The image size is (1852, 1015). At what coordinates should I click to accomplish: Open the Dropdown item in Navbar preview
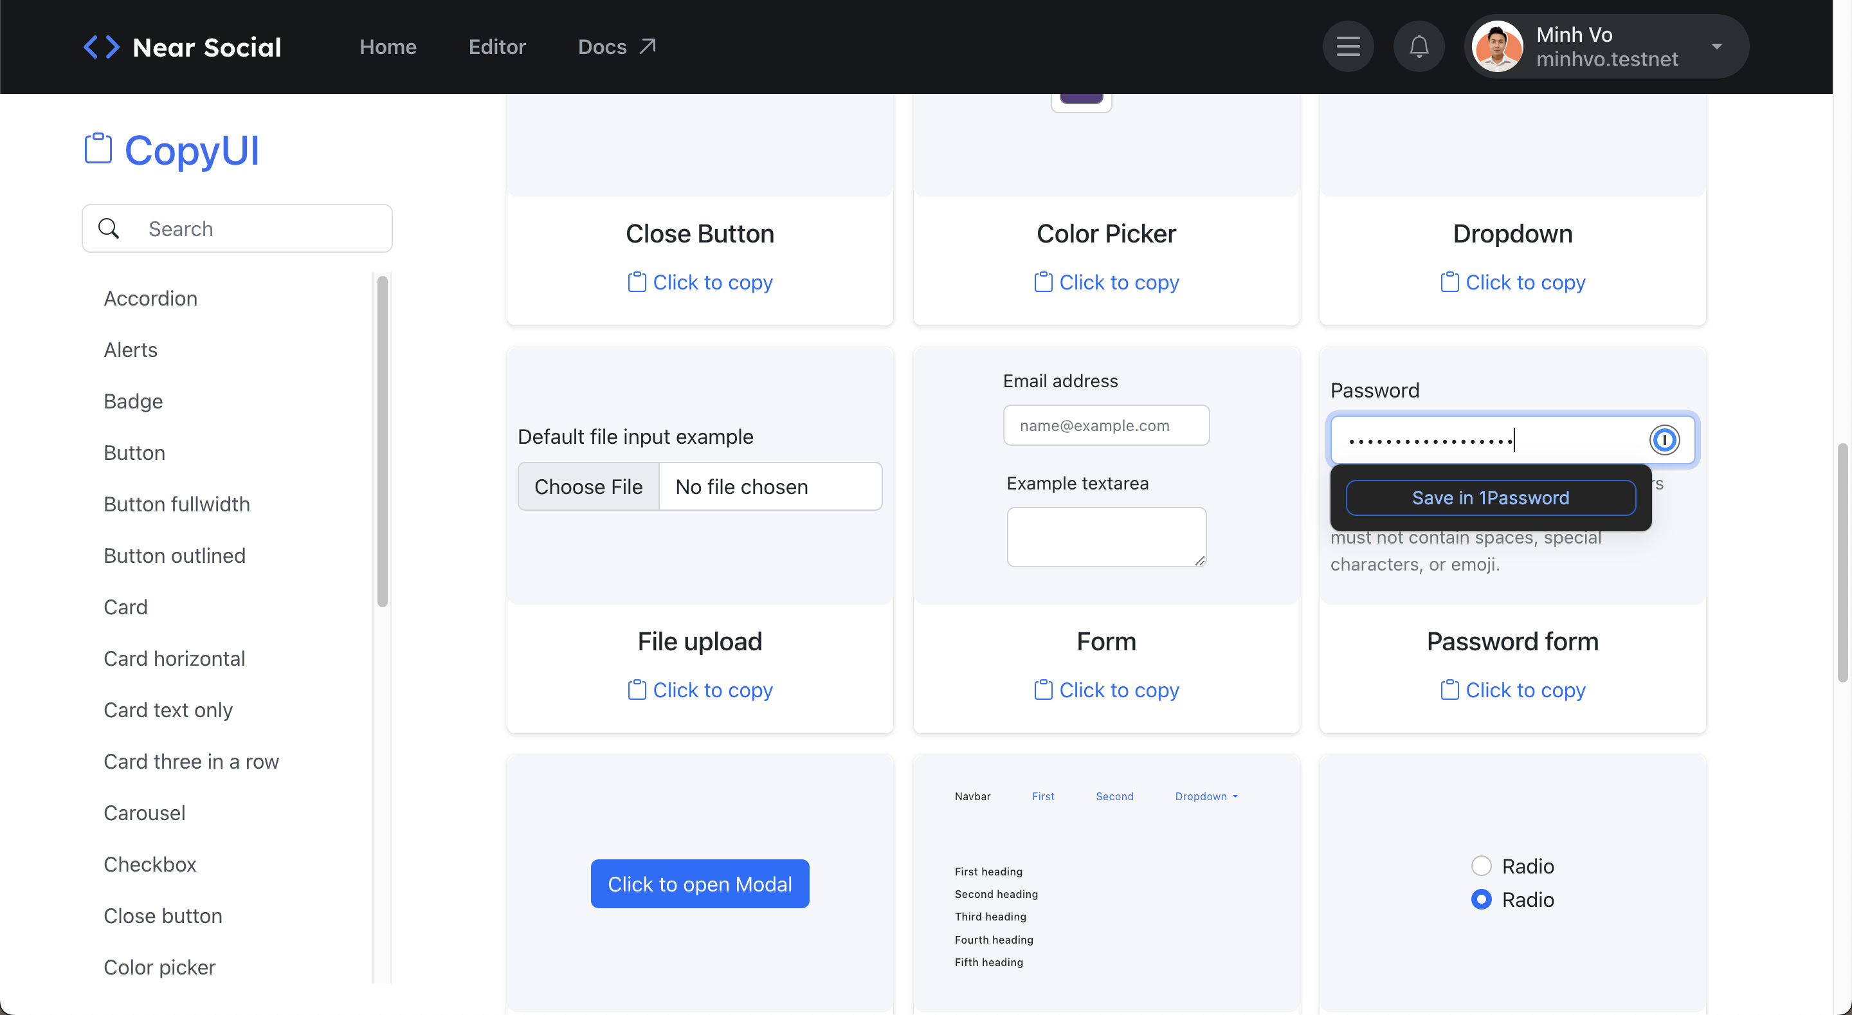coord(1206,796)
